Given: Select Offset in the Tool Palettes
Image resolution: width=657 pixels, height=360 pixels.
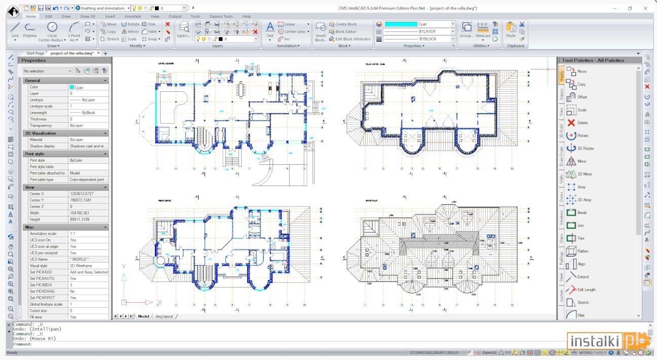Looking at the screenshot, I should pos(576,97).
